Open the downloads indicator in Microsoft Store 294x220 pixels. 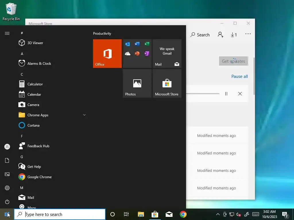(234, 35)
